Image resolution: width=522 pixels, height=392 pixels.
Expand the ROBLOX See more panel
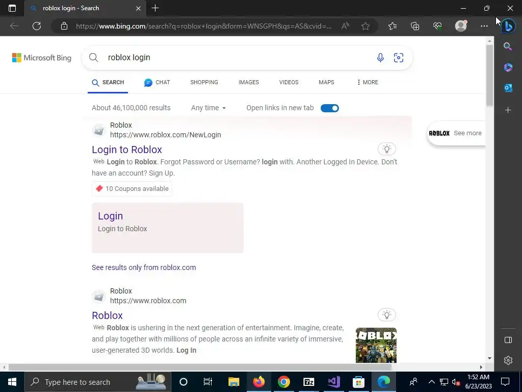[x=456, y=133]
